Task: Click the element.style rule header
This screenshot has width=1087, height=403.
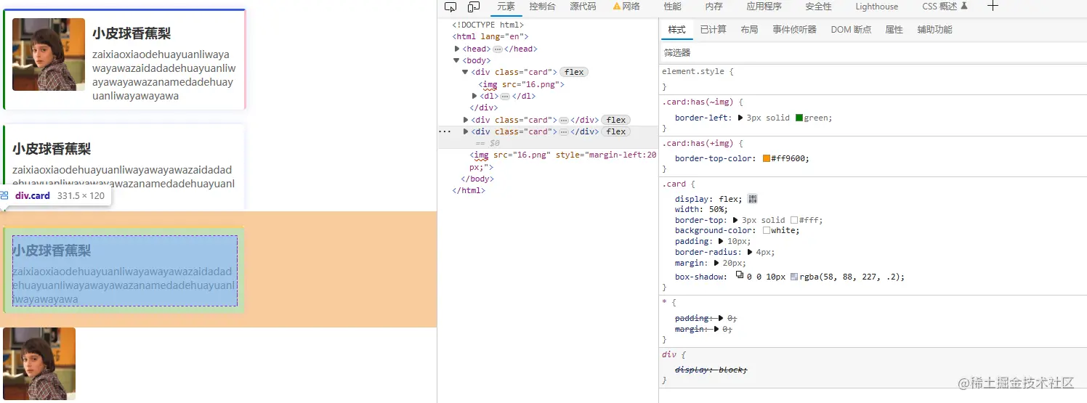Action: coord(697,71)
